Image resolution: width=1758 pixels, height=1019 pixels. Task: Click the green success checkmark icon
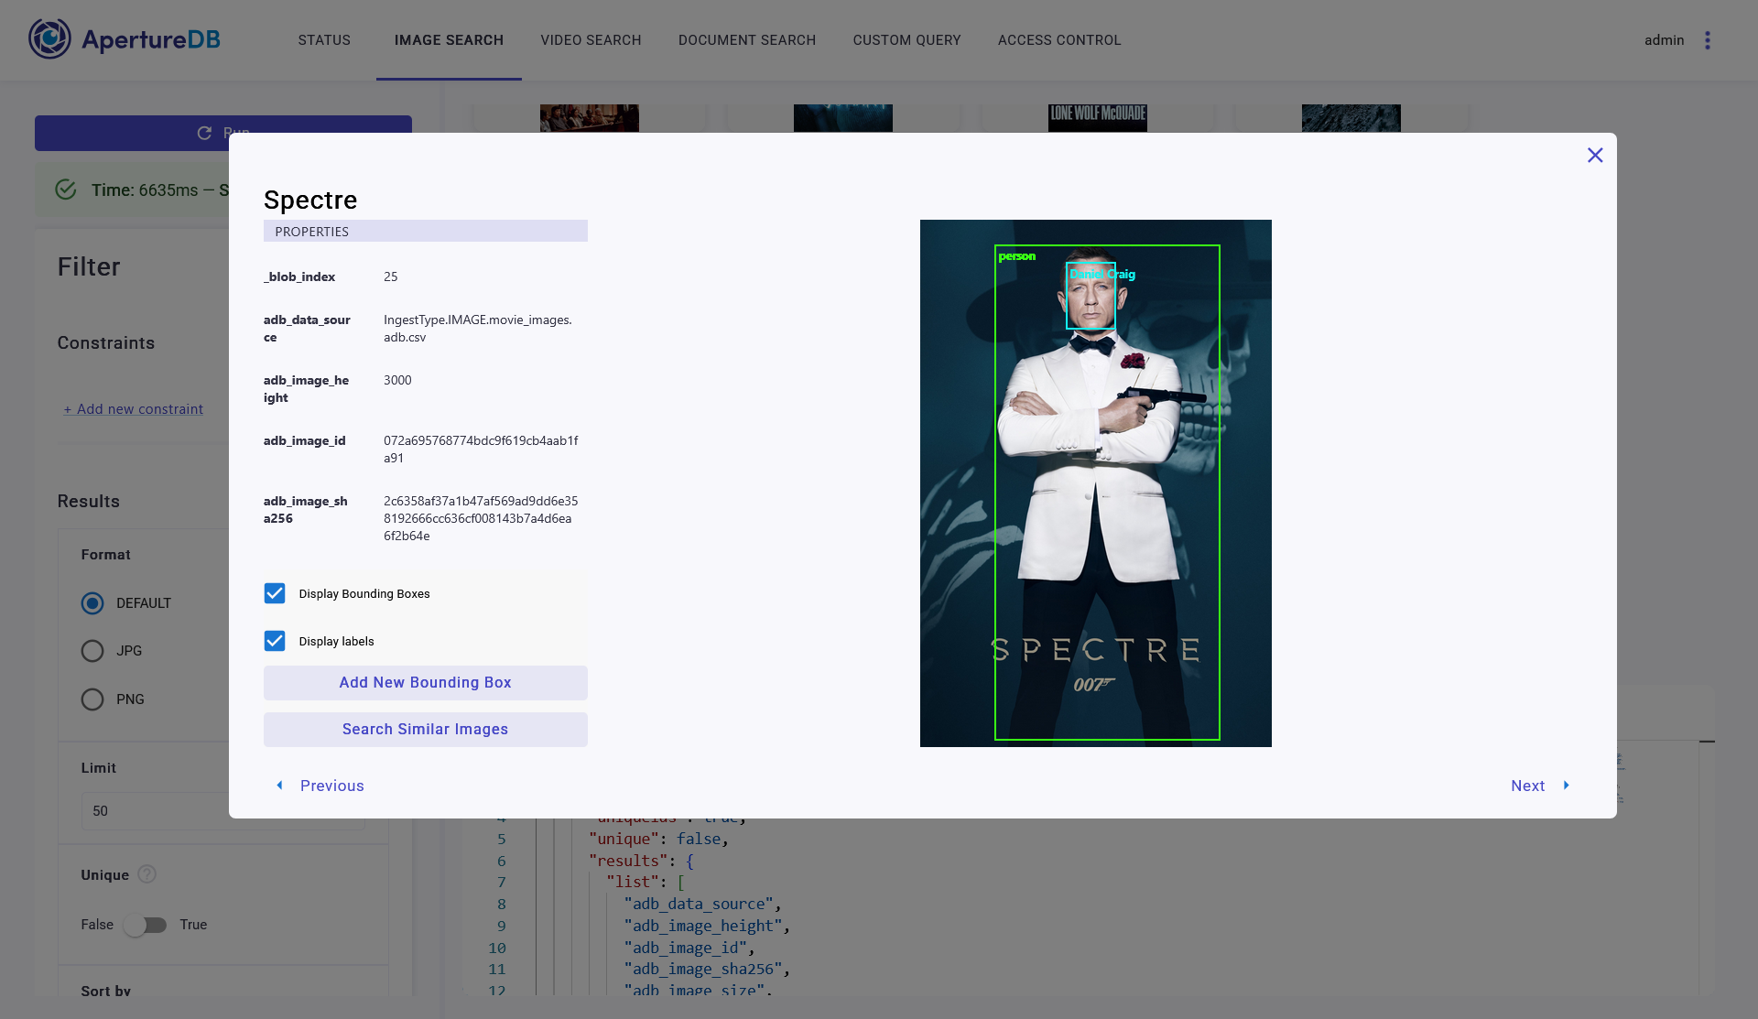(x=66, y=190)
